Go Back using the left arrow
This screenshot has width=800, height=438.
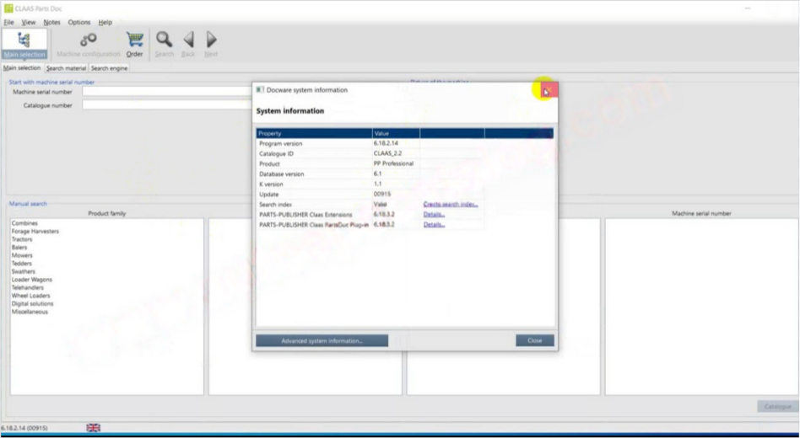tap(188, 44)
